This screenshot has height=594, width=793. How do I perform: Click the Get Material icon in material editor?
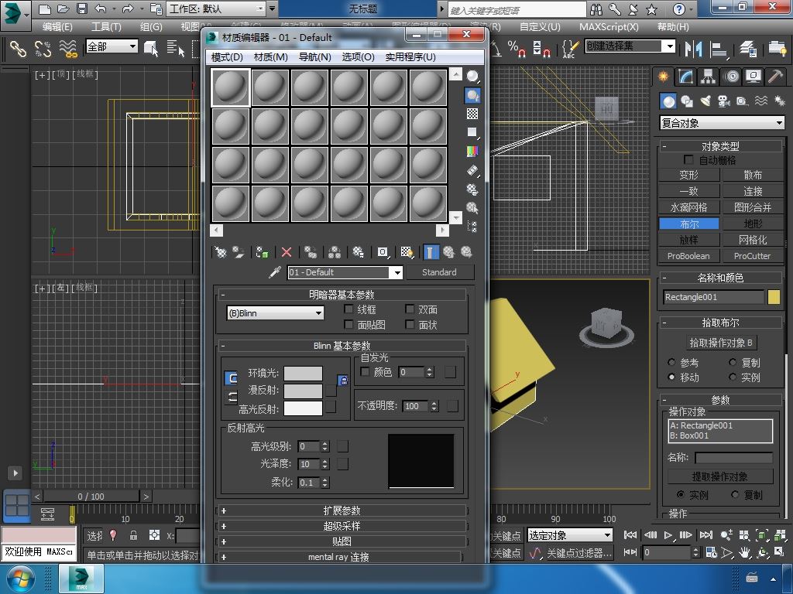(x=221, y=252)
